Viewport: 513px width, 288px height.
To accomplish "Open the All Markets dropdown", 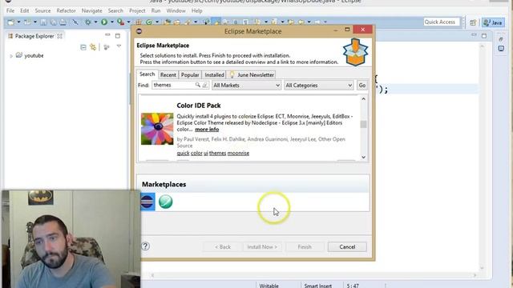I will tap(246, 86).
